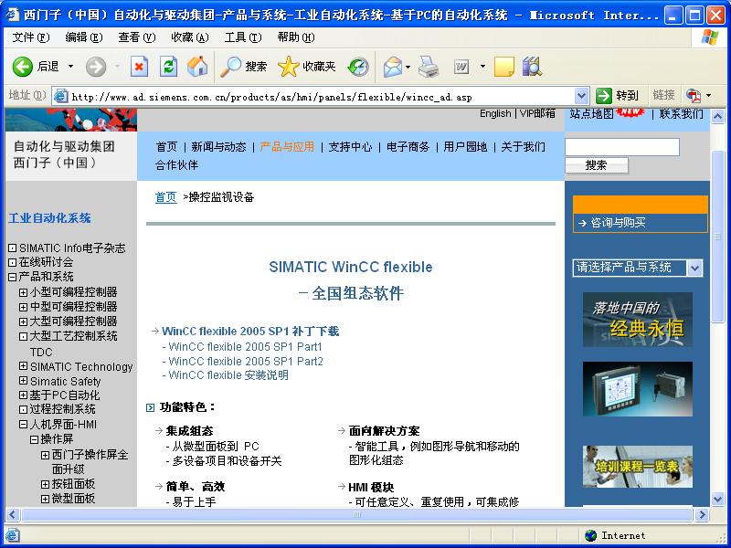
Task: Click the Back arrow toolbar icon
Action: click(x=24, y=67)
